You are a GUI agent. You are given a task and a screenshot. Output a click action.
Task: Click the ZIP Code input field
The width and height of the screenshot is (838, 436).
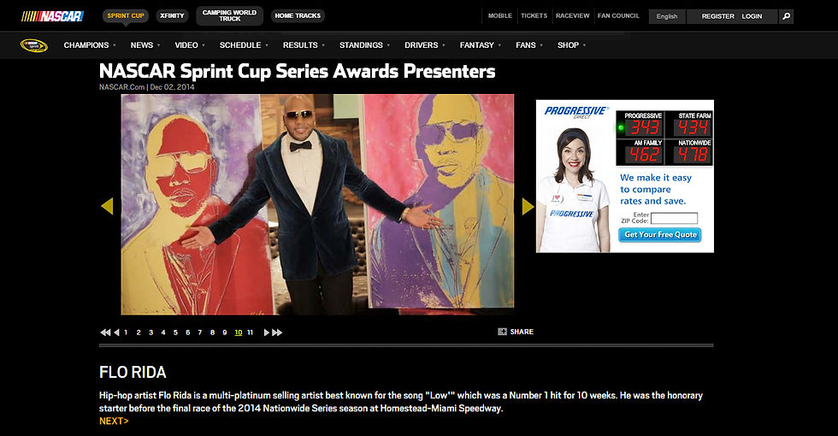click(x=674, y=218)
